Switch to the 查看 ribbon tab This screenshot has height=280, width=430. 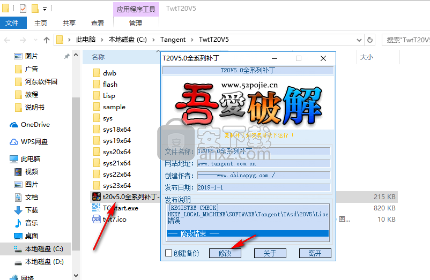(98, 23)
